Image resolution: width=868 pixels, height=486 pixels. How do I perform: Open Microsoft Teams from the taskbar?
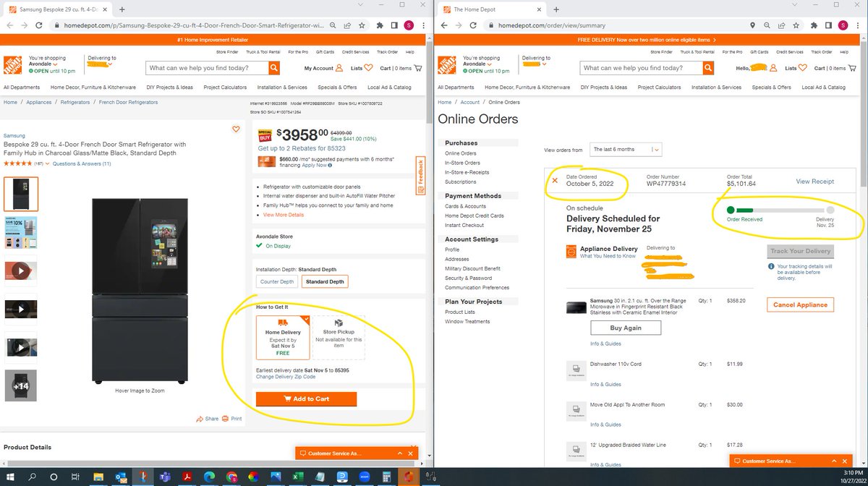[165, 477]
